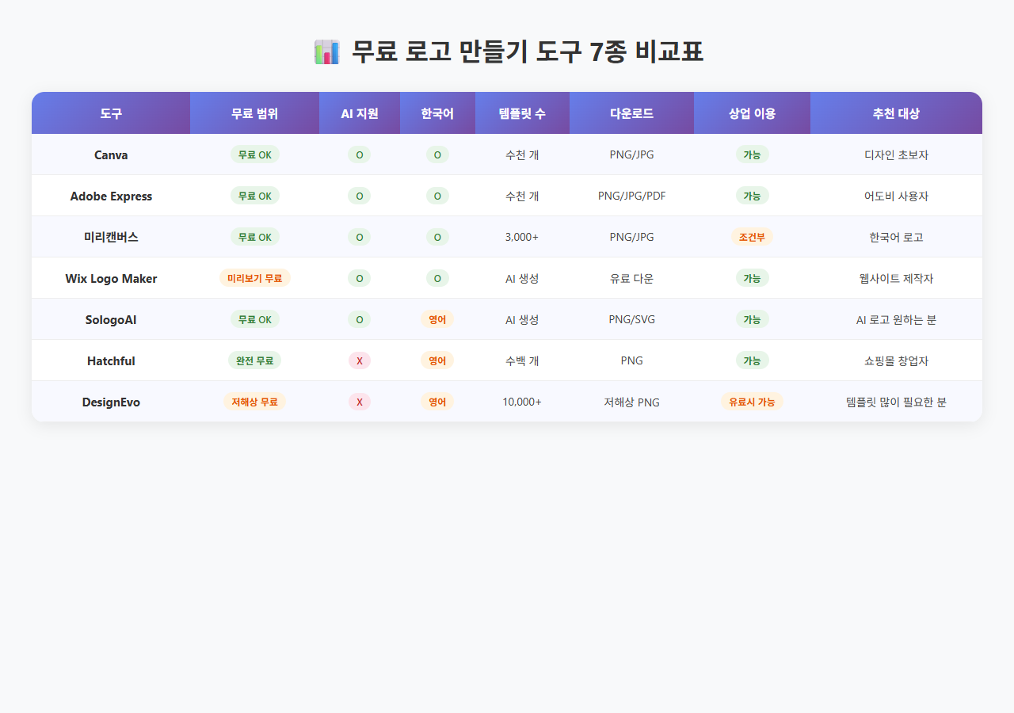Image resolution: width=1014 pixels, height=713 pixels.
Task: Select the '영어' badge in DesignEvo's row
Action: (x=437, y=402)
